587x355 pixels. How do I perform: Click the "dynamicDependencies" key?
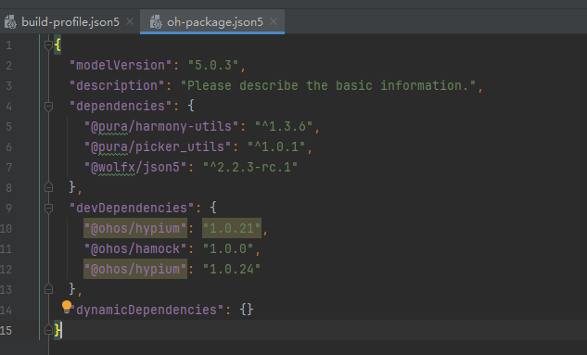[x=147, y=310]
